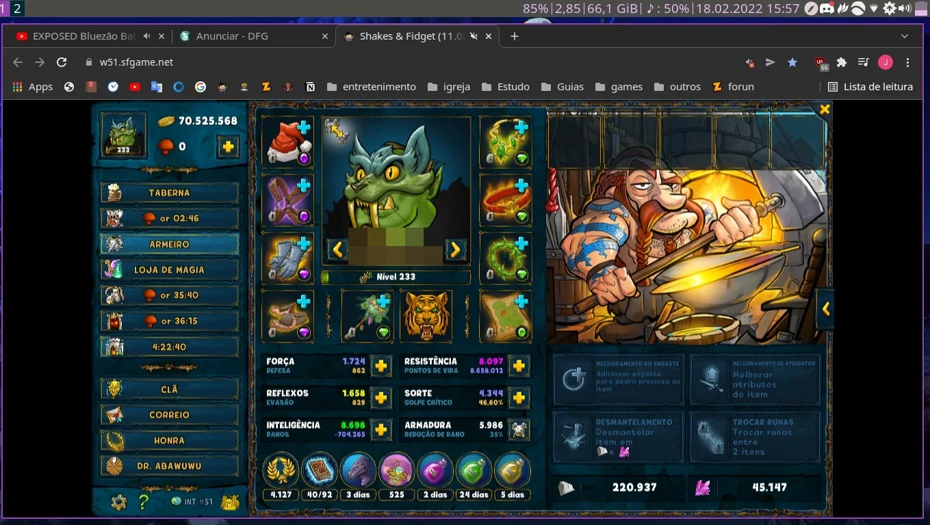Open the Armeiro menu
This screenshot has width=930, height=525.
coord(170,244)
